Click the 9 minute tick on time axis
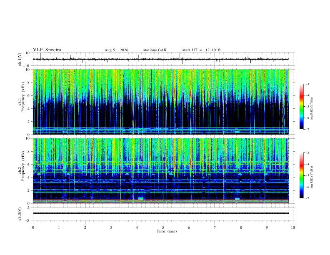Screen dimensions: 330x255 click(267, 227)
